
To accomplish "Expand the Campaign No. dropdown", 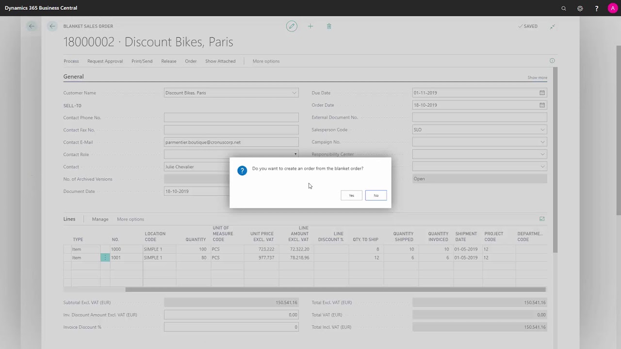I will [x=542, y=142].
